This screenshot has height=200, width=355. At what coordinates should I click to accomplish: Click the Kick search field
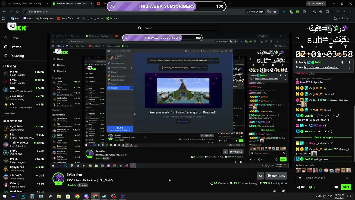point(177,28)
